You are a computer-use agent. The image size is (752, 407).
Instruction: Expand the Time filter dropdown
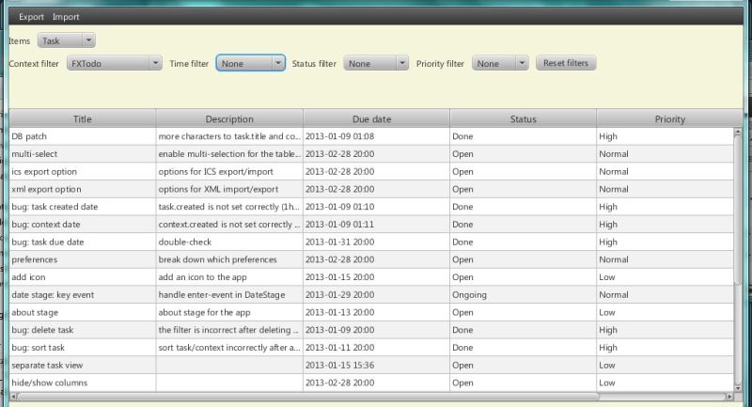(x=250, y=63)
